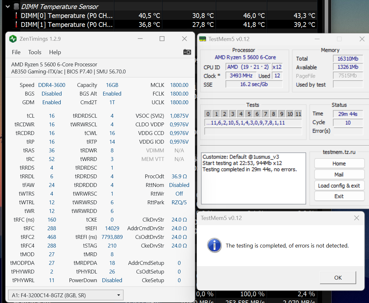Click the Speed value DDR4-3600
The image size is (369, 303).
point(52,85)
